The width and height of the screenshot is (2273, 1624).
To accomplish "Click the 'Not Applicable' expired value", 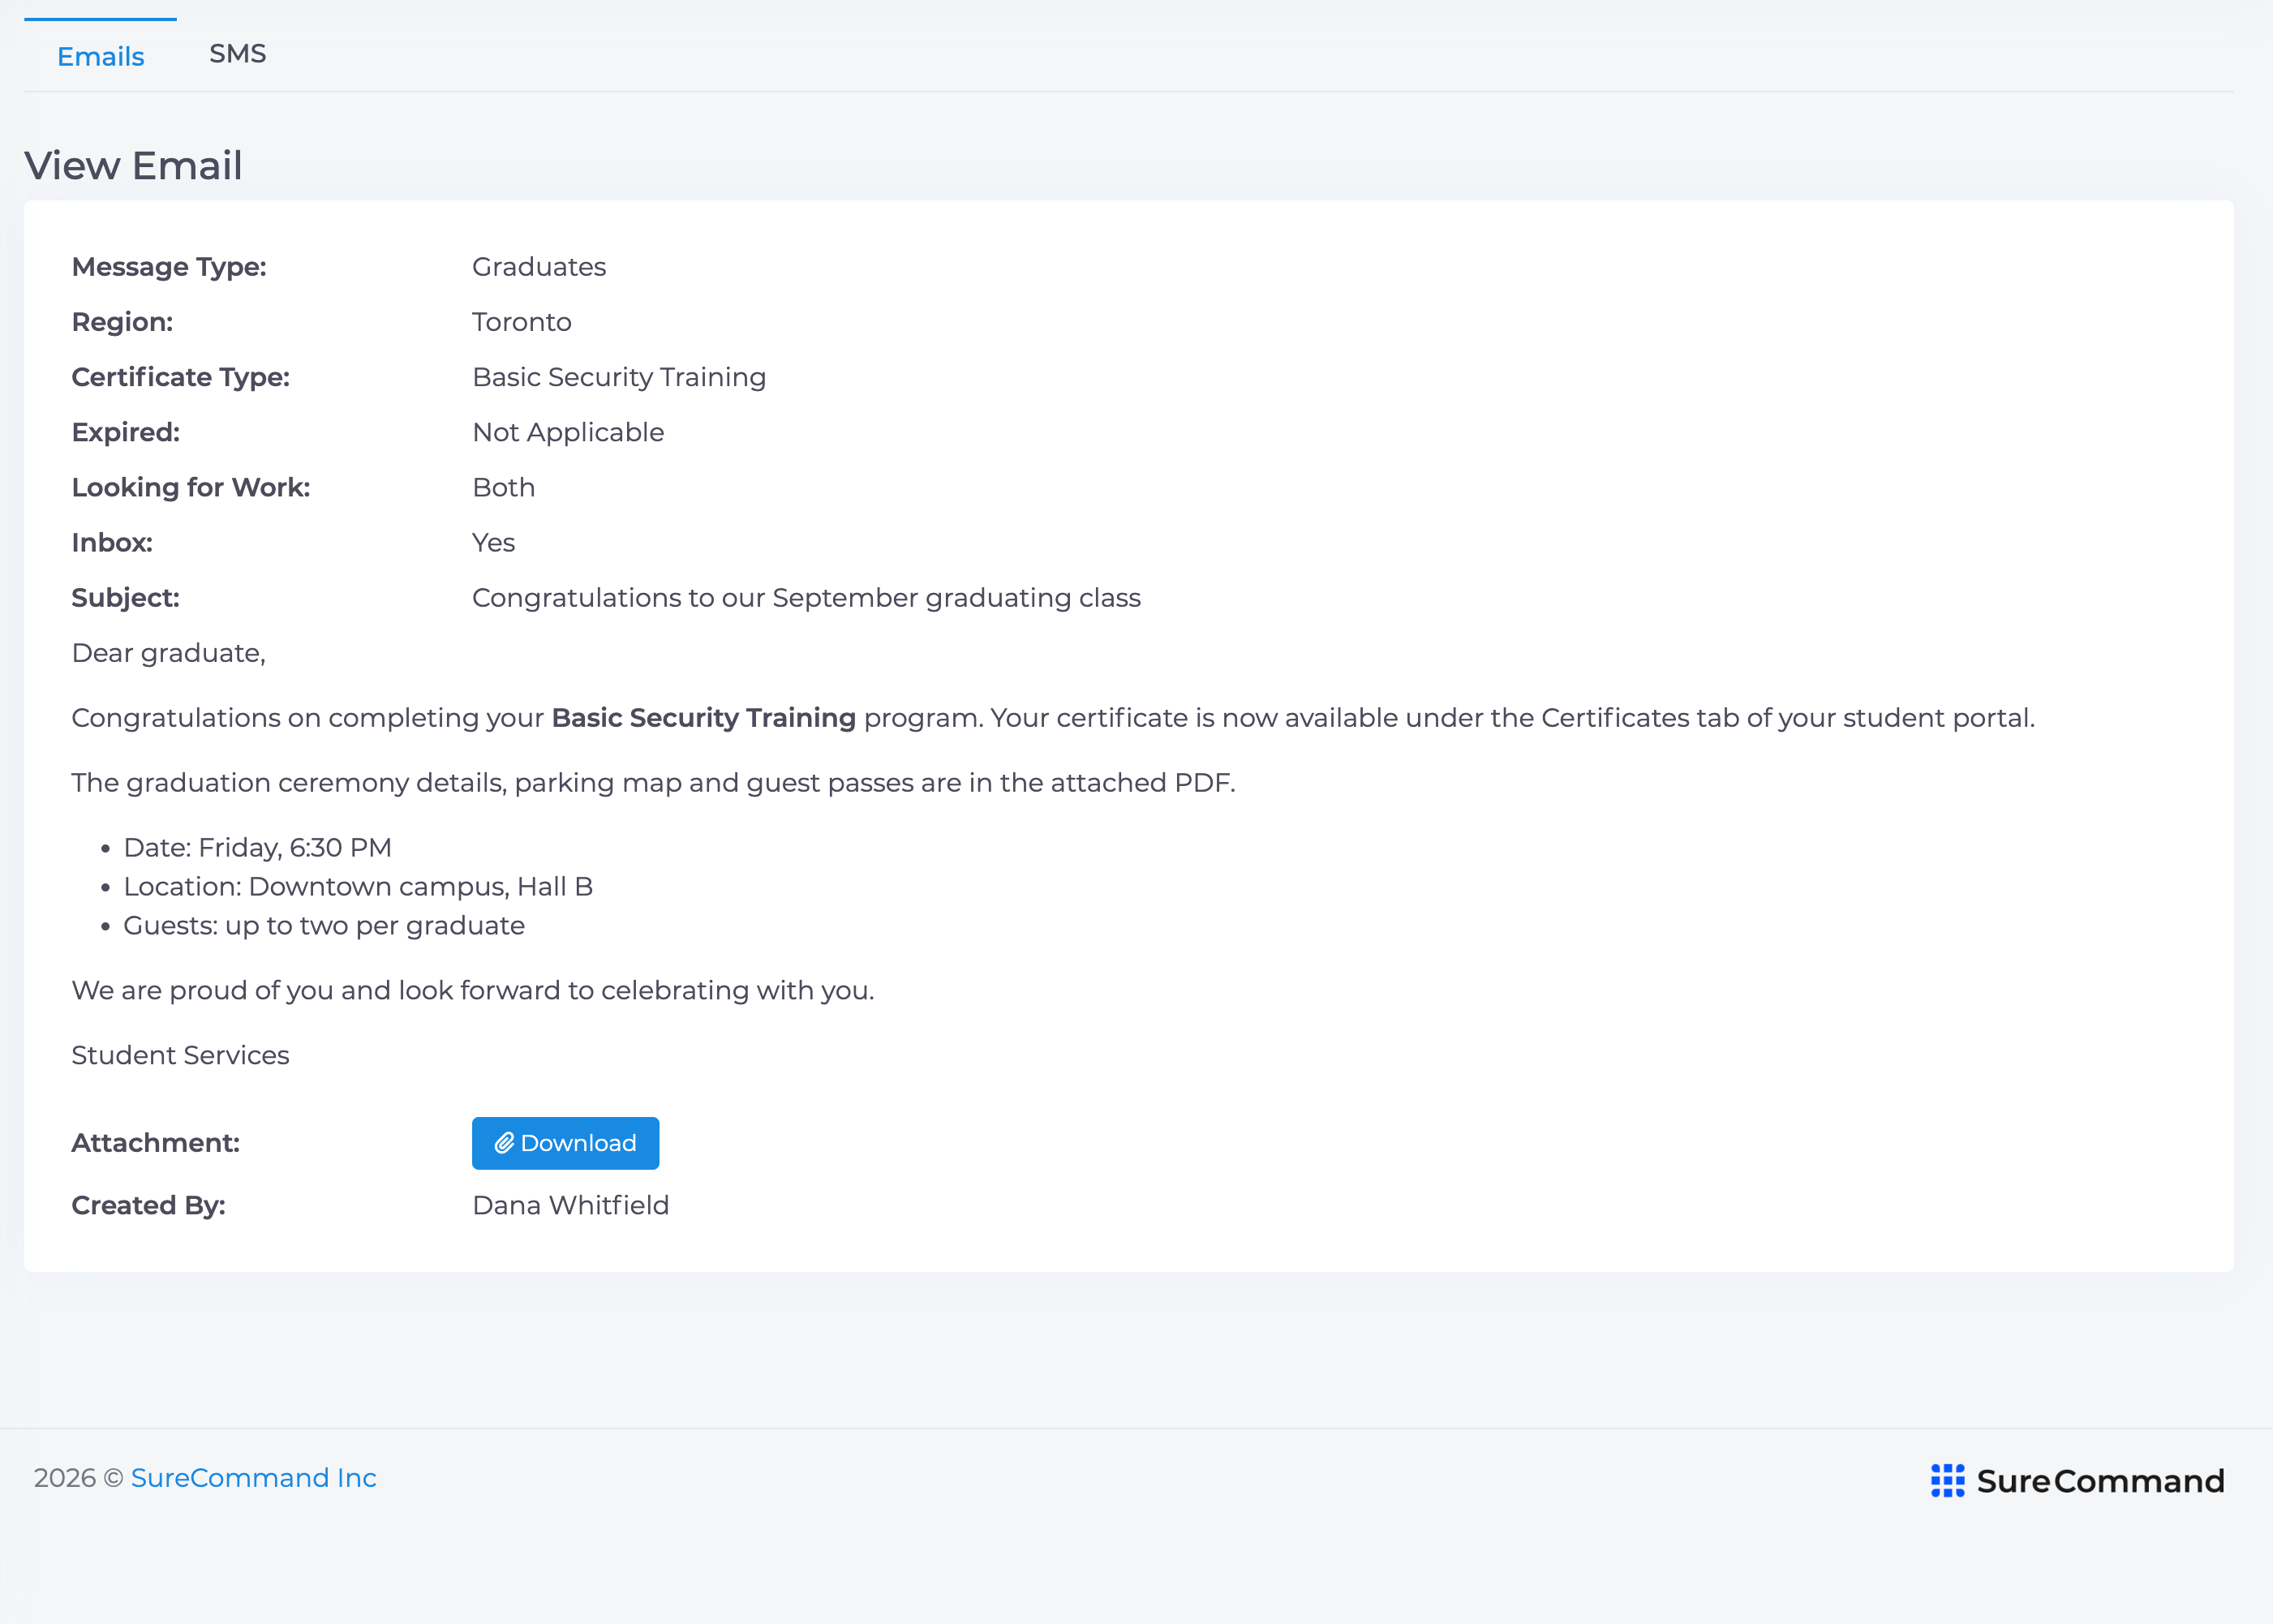I will pos(568,432).
